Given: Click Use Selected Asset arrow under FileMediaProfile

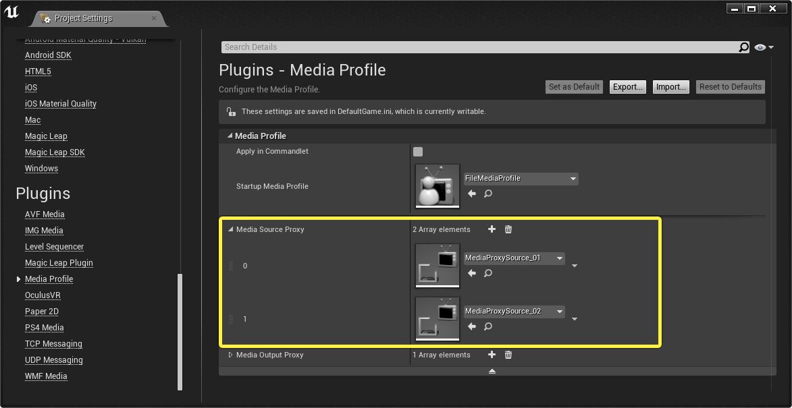Looking at the screenshot, I should click(471, 194).
